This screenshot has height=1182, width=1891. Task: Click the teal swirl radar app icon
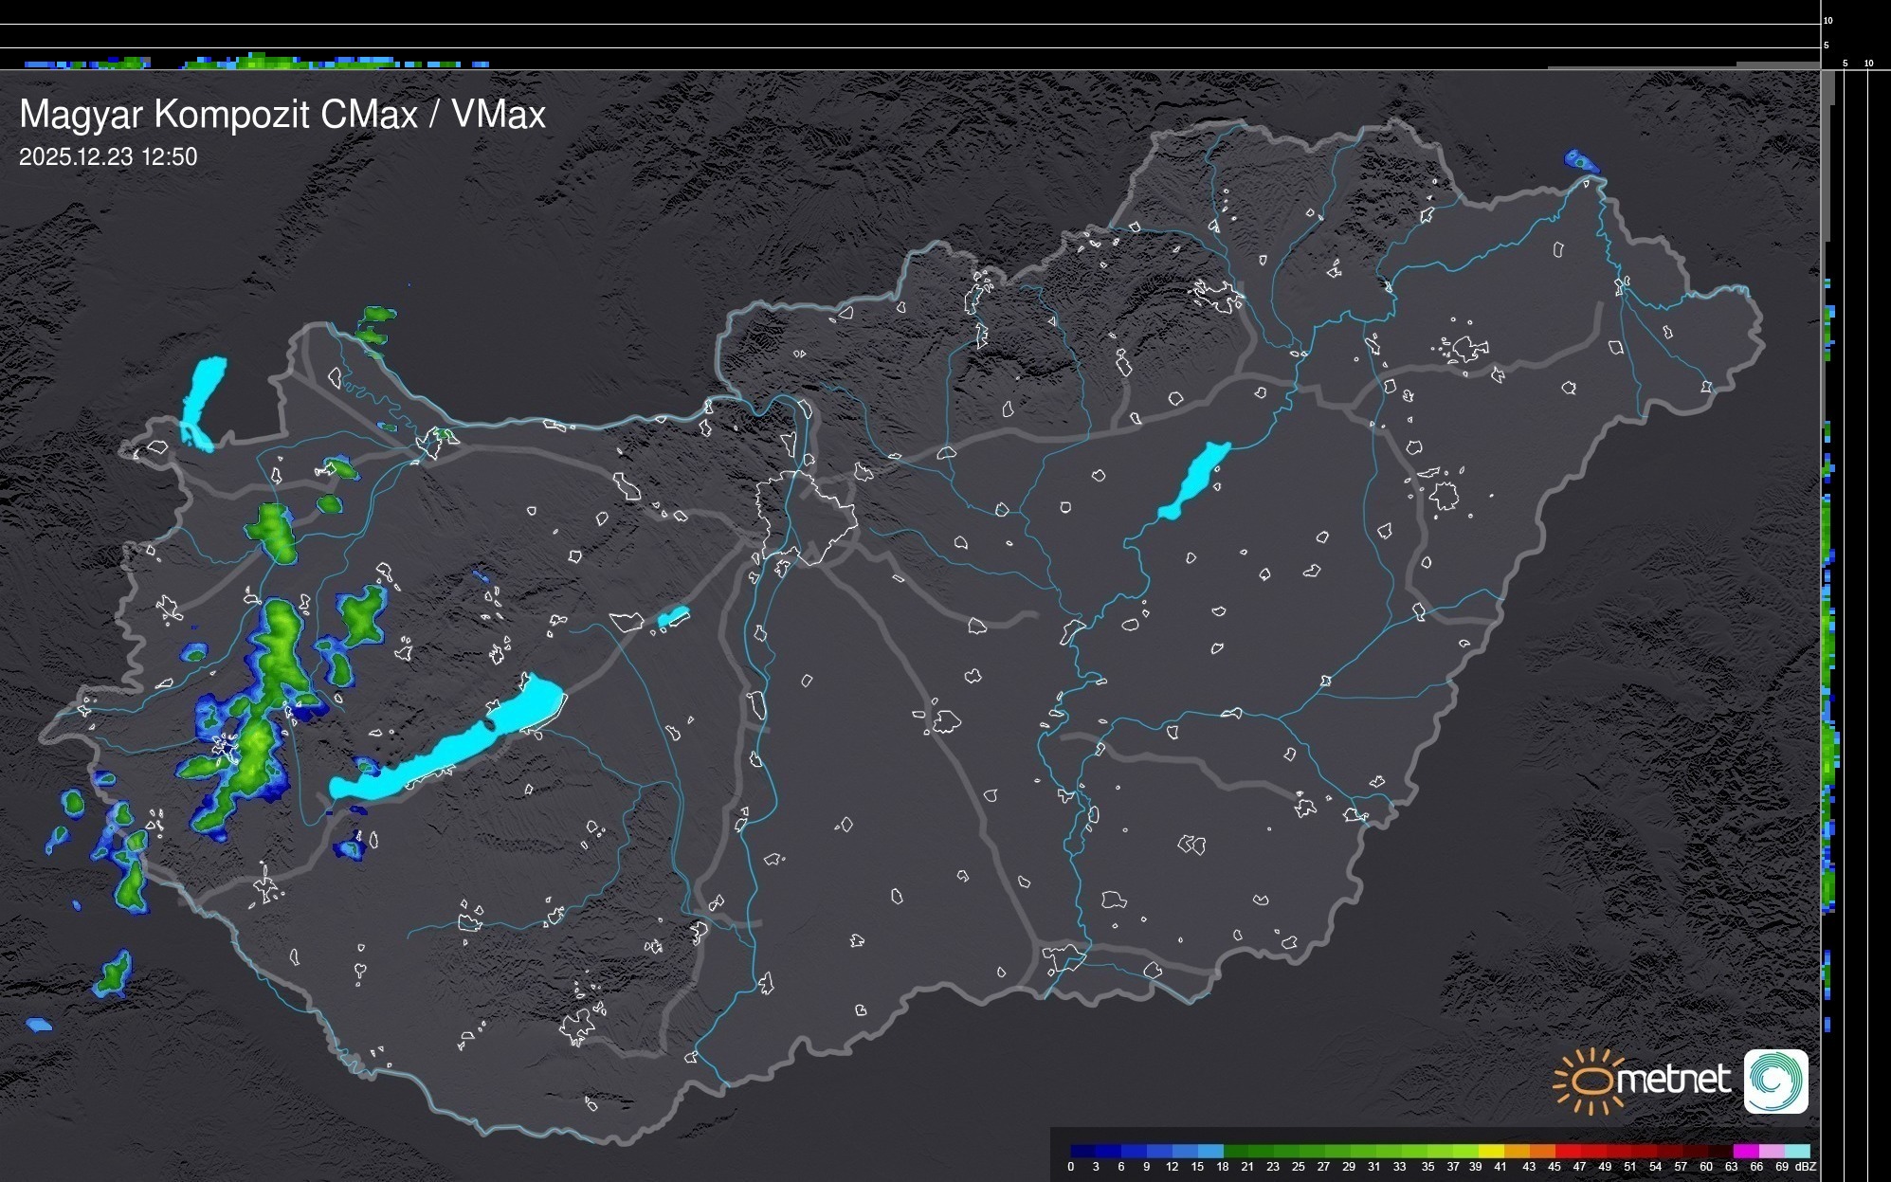pos(1775,1082)
